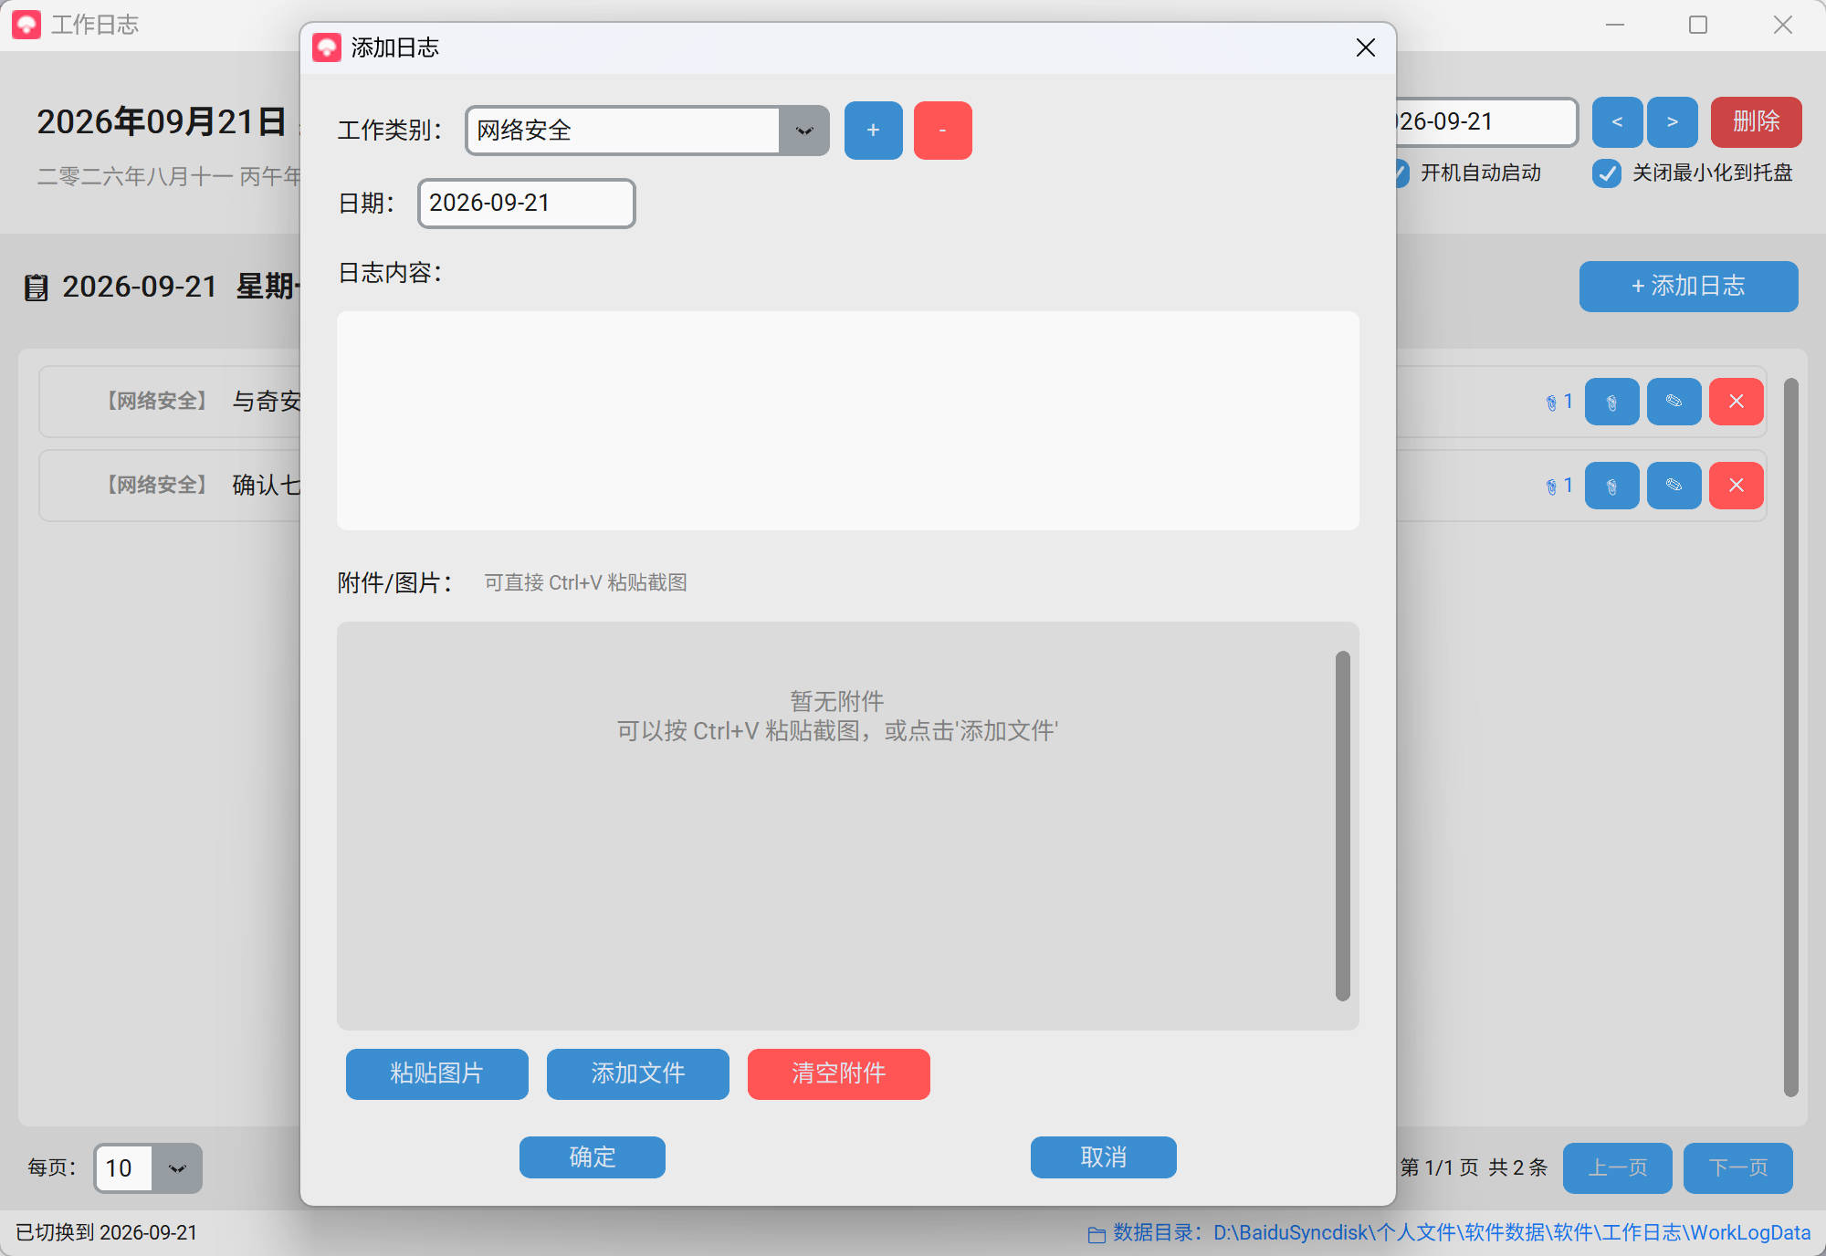1826x1256 pixels.
Task: Go to next page with 下一页
Action: 1737,1167
